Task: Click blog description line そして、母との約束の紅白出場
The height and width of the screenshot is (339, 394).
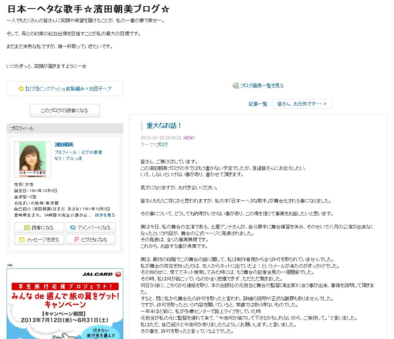Action: point(74,34)
